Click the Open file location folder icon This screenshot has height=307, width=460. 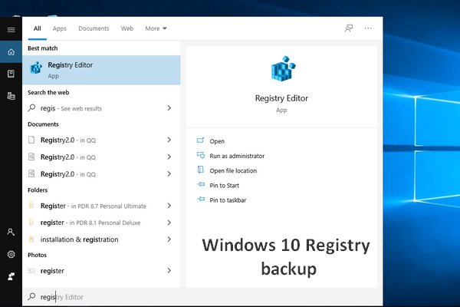click(x=201, y=170)
